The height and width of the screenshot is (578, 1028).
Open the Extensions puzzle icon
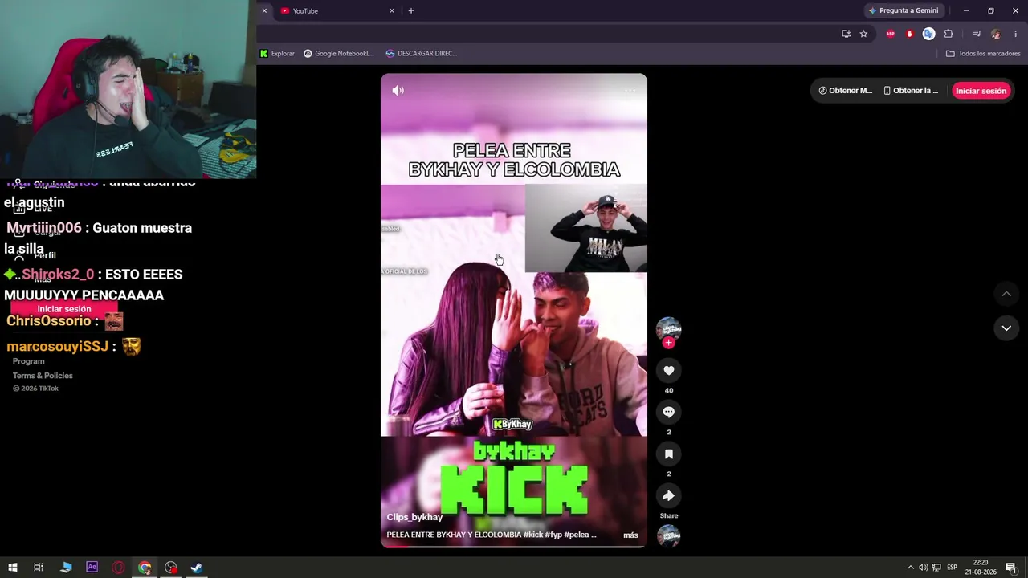[948, 34]
